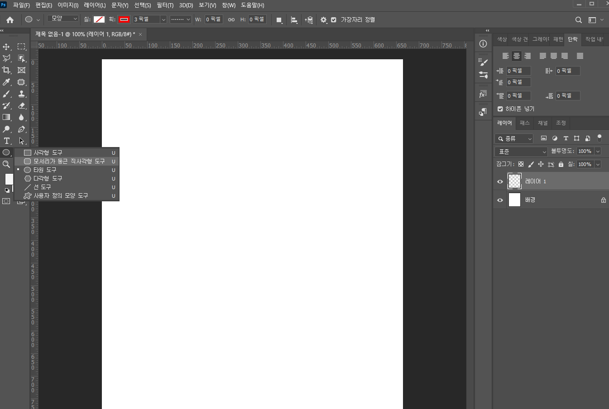Click the red 획 stroke color swatch

[x=124, y=19]
